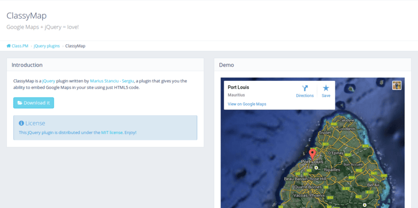This screenshot has height=208, width=418.
Task: Click the Demo panel heading
Action: pyautogui.click(x=226, y=65)
